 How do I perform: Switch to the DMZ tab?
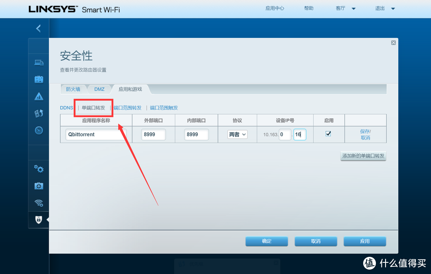[99, 89]
